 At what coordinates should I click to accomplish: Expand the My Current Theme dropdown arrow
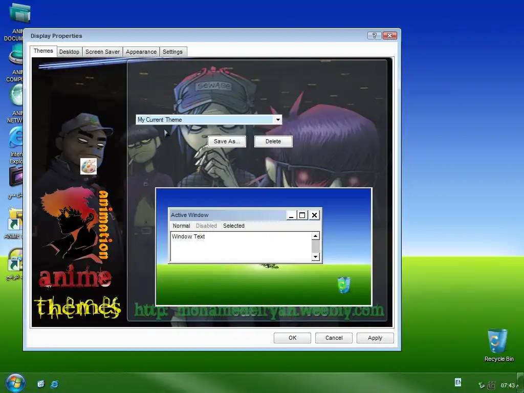click(x=278, y=120)
